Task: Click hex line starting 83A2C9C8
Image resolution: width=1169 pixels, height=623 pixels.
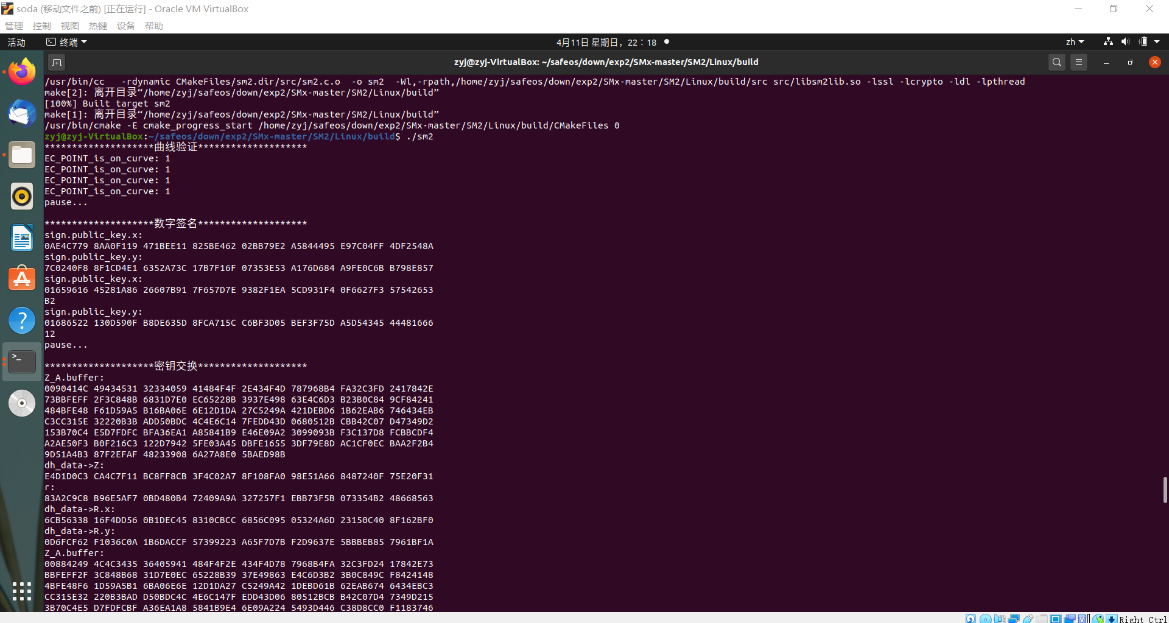Action: coord(239,498)
